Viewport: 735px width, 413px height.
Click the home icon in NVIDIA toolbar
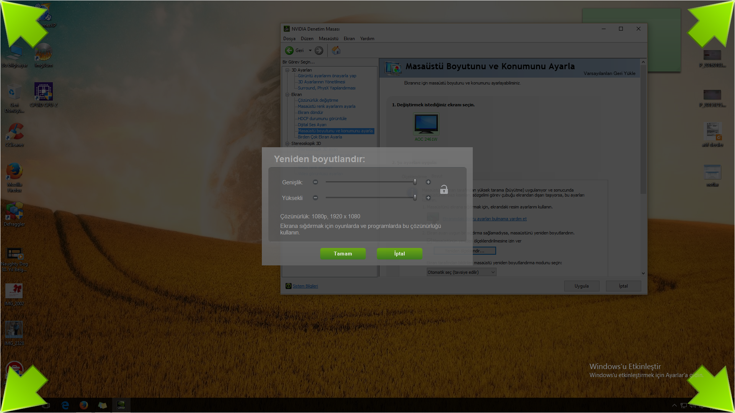point(336,50)
